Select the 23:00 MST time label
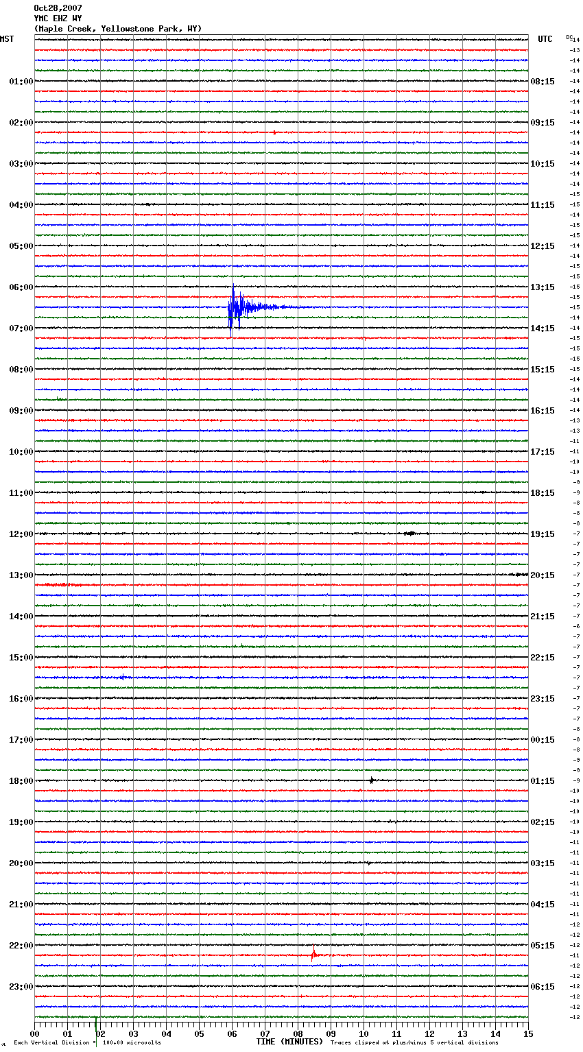The width and height of the screenshot is (583, 1052). [21, 987]
